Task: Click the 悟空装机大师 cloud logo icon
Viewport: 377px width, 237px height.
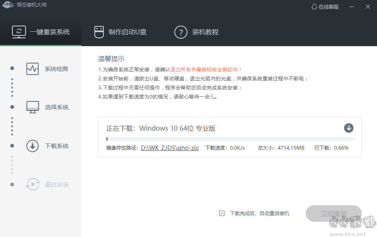Action: point(8,5)
